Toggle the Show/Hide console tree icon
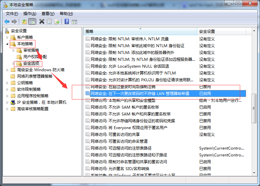This screenshot has height=186, width=260. [32, 21]
